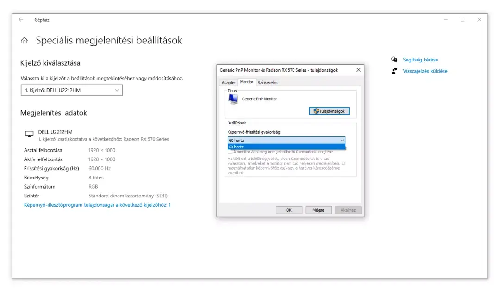Viewport: 500px width, 288px height.
Task: Open the 1. kijelző: DELL U2212HM dropdown
Action: coord(72,91)
